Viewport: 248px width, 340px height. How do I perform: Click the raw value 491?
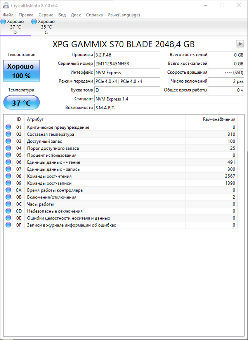click(x=231, y=162)
